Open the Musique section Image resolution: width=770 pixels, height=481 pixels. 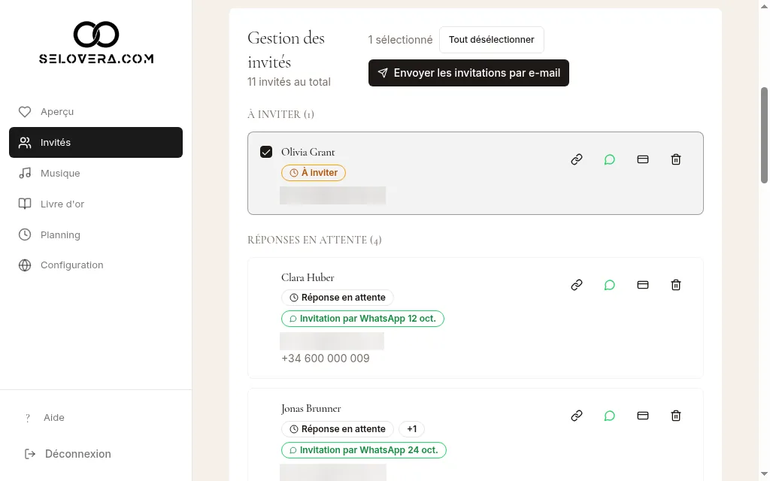[95, 174]
